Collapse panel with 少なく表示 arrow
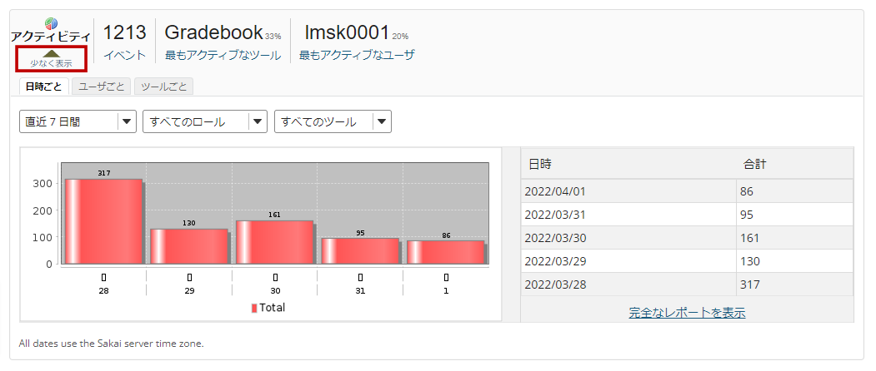 [x=51, y=57]
